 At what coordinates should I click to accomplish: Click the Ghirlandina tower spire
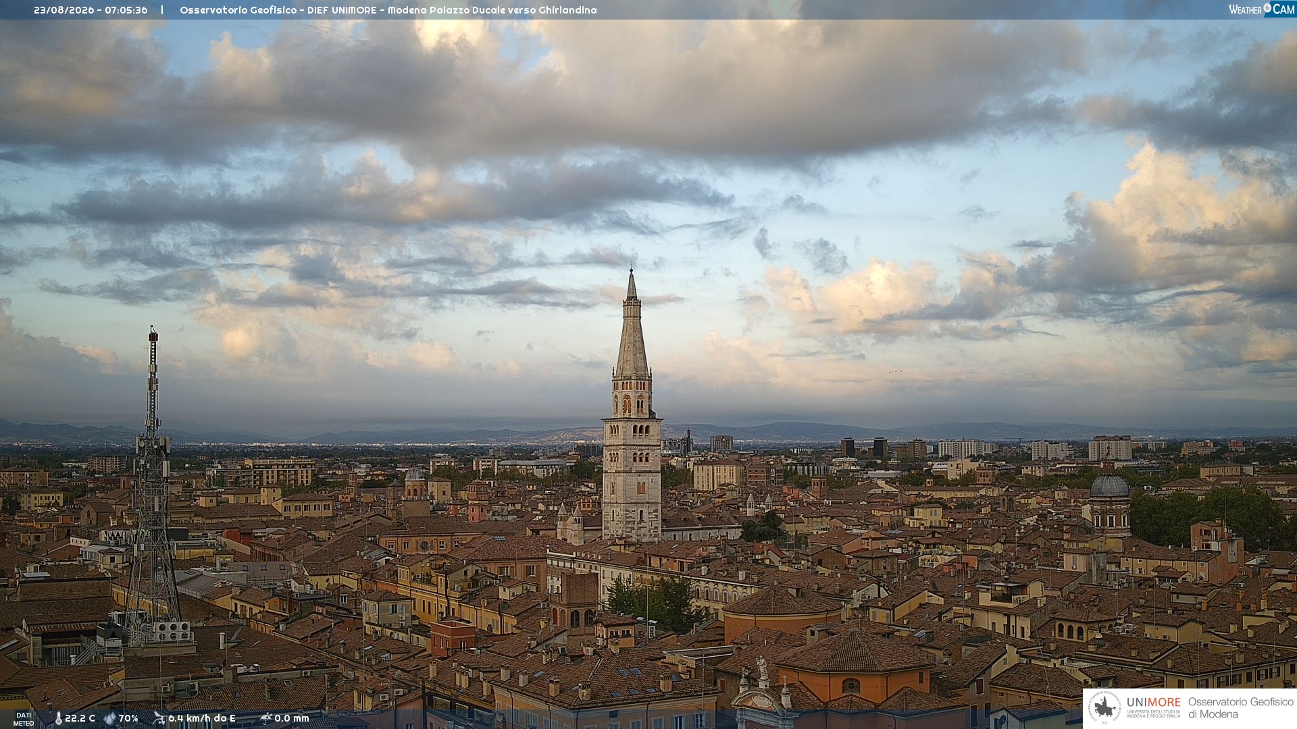(x=632, y=324)
